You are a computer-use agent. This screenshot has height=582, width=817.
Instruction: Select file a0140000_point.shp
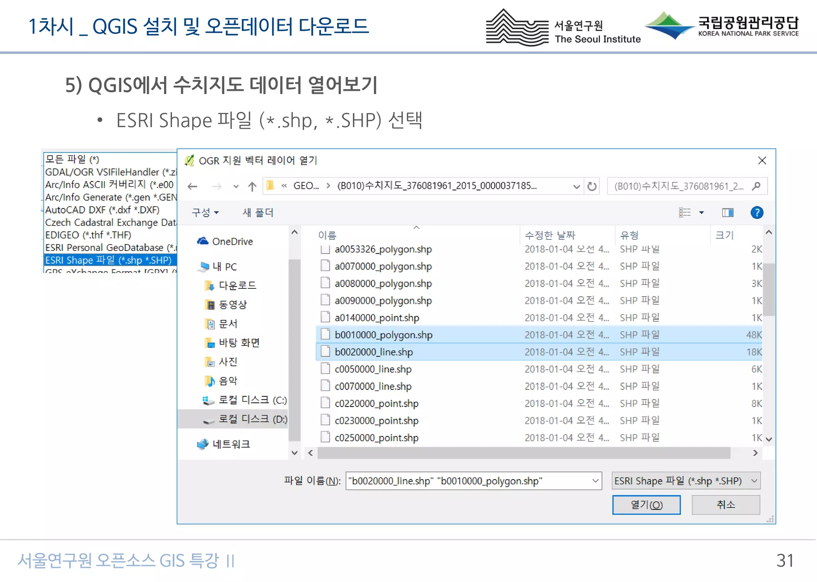[540, 318]
